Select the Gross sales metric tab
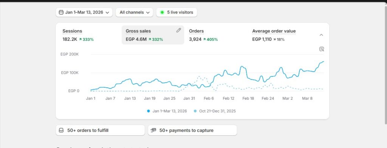Screen dimensions: 387x148 pyautogui.click(x=153, y=35)
